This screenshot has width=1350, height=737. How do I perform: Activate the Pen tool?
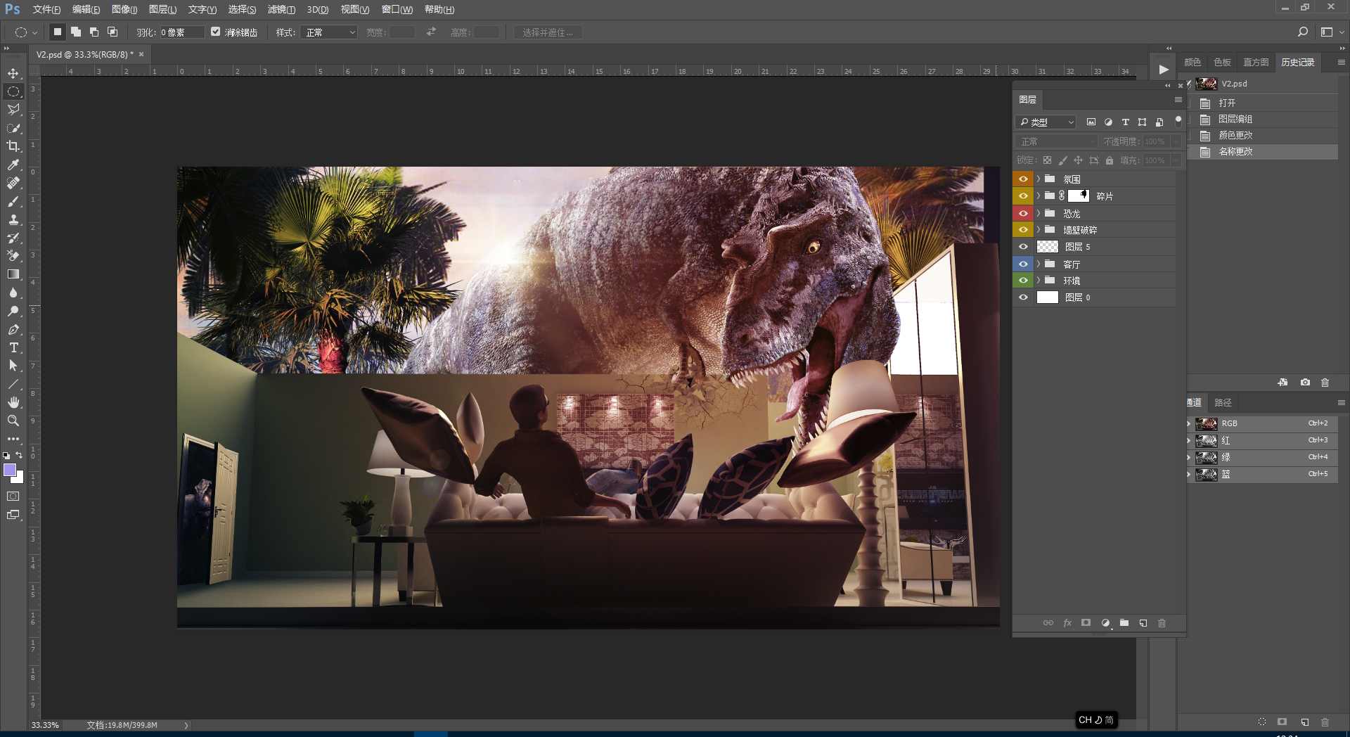13,329
